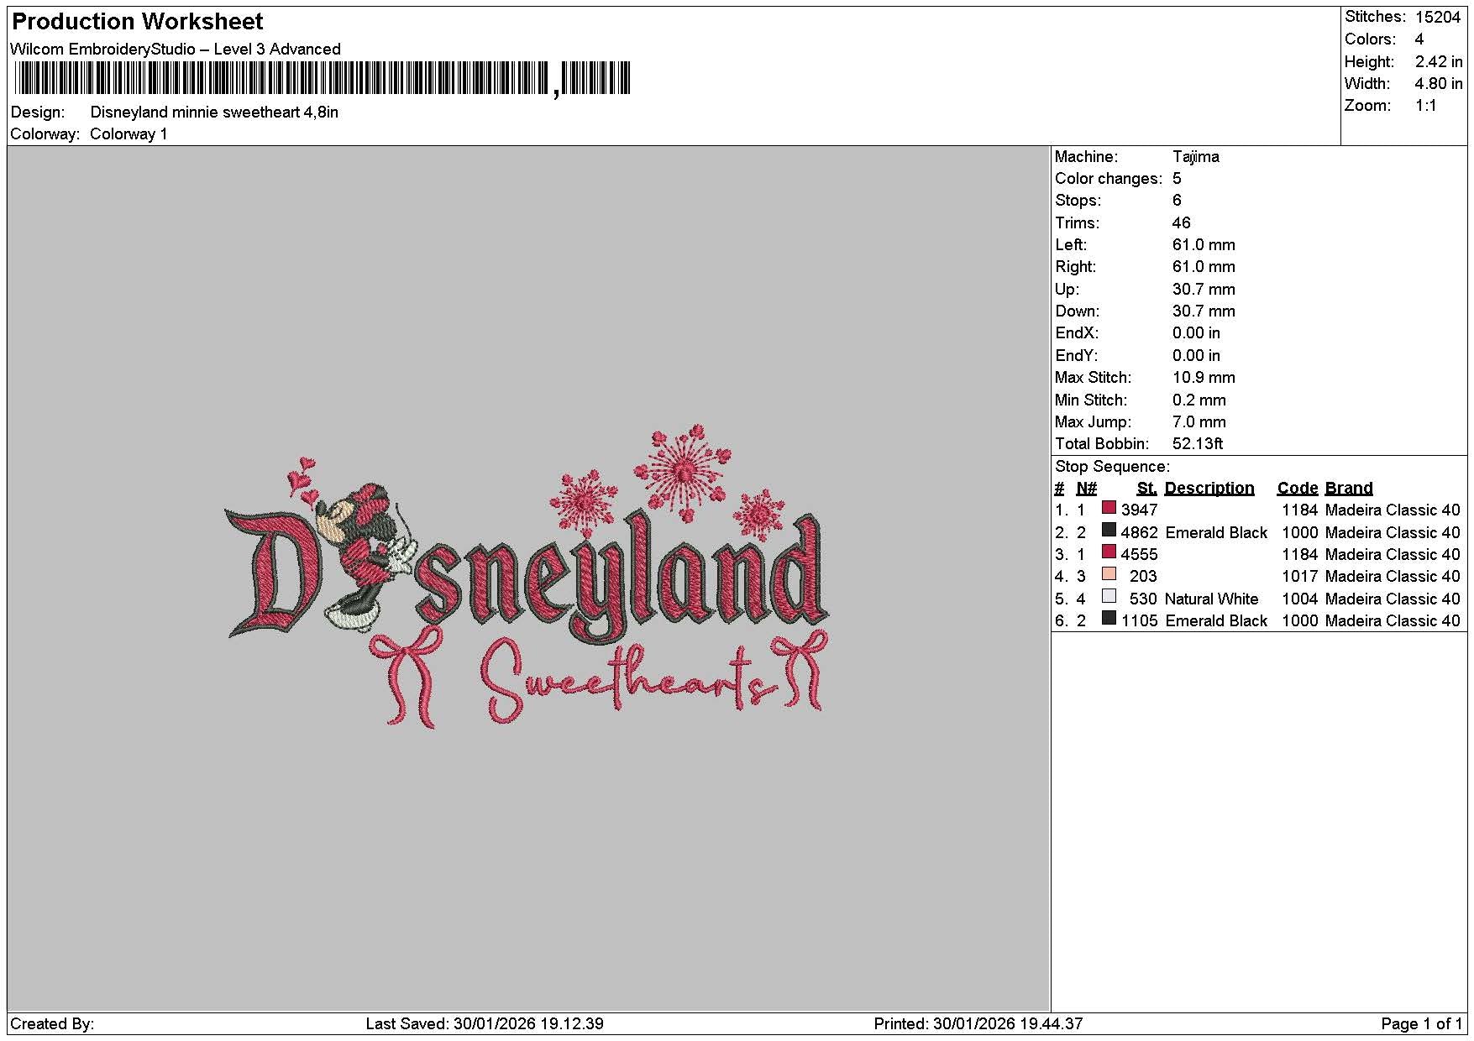Image resolution: width=1474 pixels, height=1041 pixels.
Task: Select 'Emerald Black' in the 4862 stop row
Action: [1216, 533]
